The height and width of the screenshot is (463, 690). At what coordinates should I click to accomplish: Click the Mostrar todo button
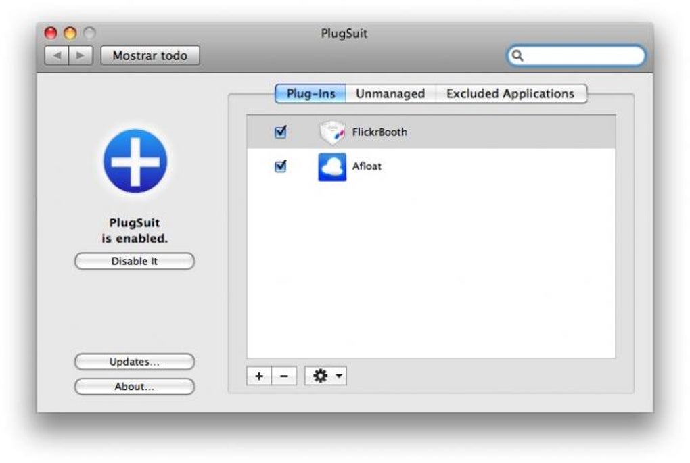pos(150,56)
